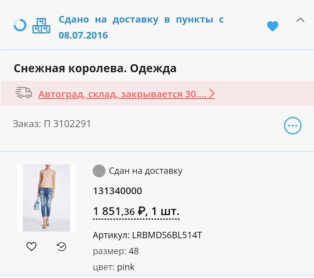
Task: Click the stacked delivery boxes icon
Action: 42,26
